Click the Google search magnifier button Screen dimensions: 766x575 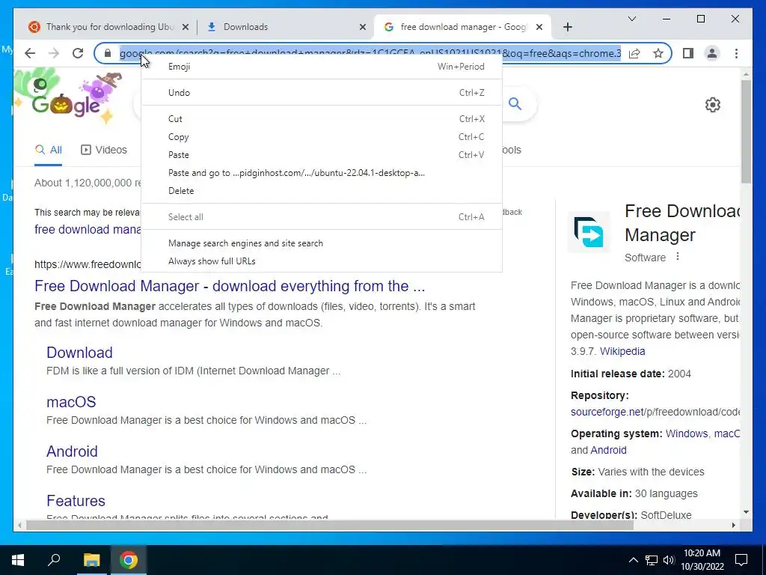click(x=515, y=103)
